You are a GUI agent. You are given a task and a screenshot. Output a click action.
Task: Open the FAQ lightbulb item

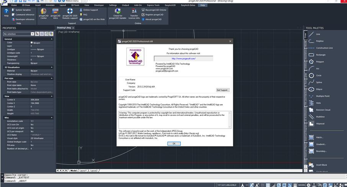[83, 15]
